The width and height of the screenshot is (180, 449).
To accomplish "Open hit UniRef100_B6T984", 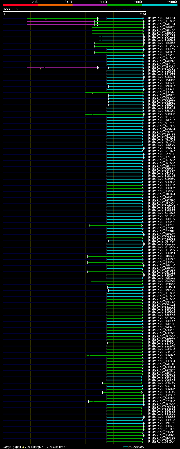I will (x=161, y=74).
